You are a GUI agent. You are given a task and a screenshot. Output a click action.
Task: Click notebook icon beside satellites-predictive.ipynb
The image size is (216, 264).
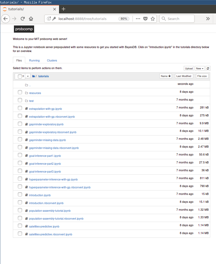(27, 226)
